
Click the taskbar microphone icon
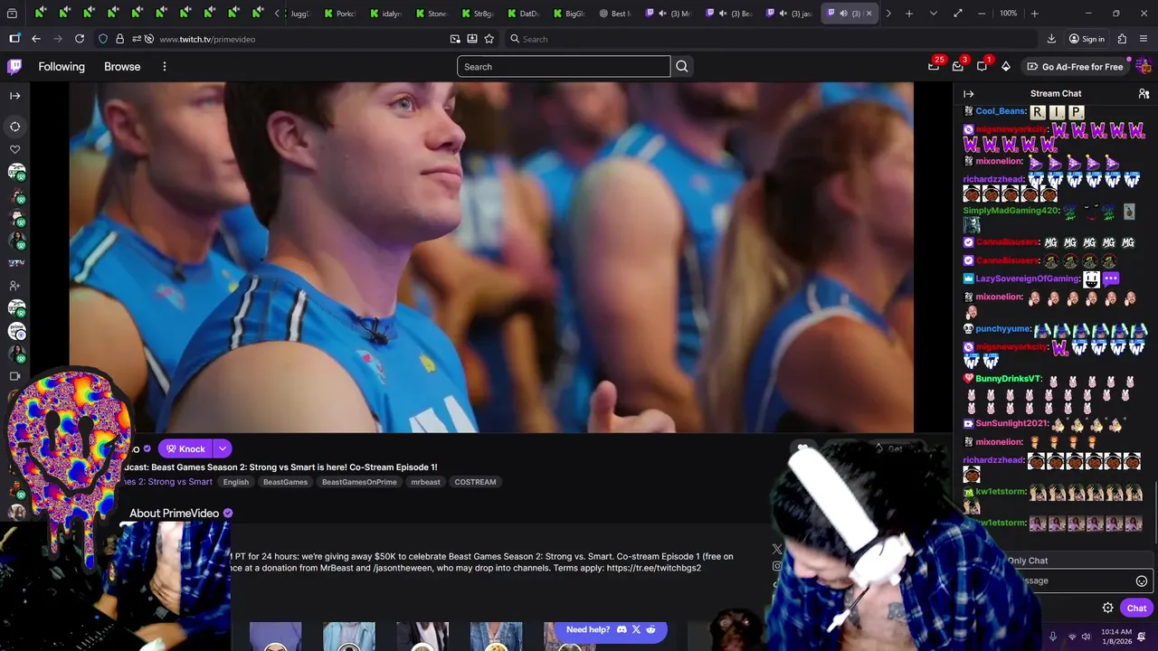(x=1052, y=637)
